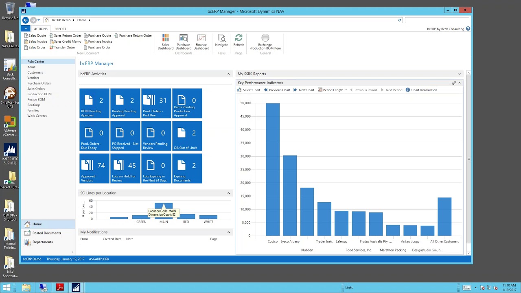This screenshot has width=521, height=293.
Task: Click the Costco bar in the chart
Action: (273, 169)
